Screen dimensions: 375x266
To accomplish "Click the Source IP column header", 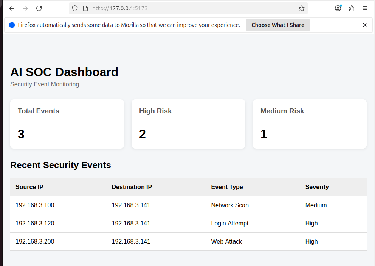I will click(29, 187).
